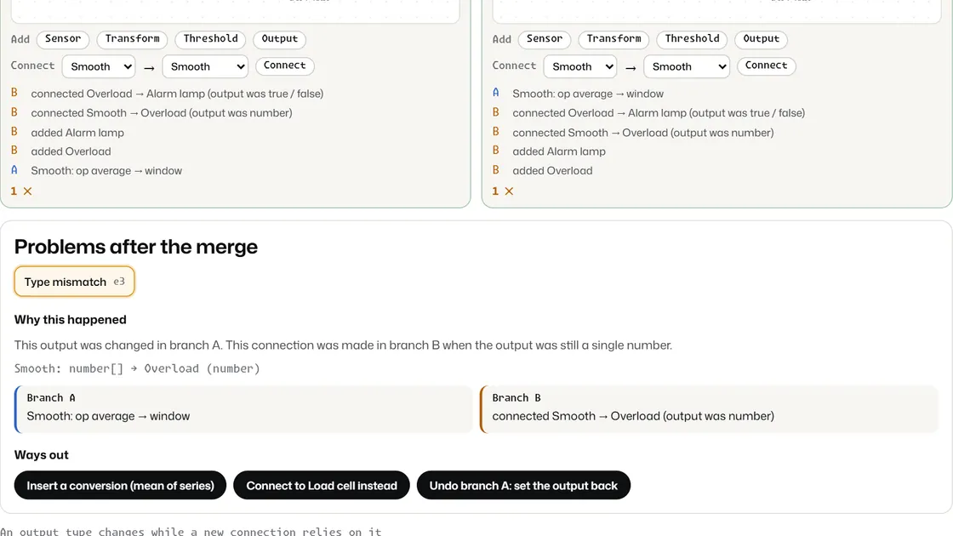The image size is (953, 536).
Task: Open left panel target Smooth dropdown
Action: pyautogui.click(x=205, y=66)
